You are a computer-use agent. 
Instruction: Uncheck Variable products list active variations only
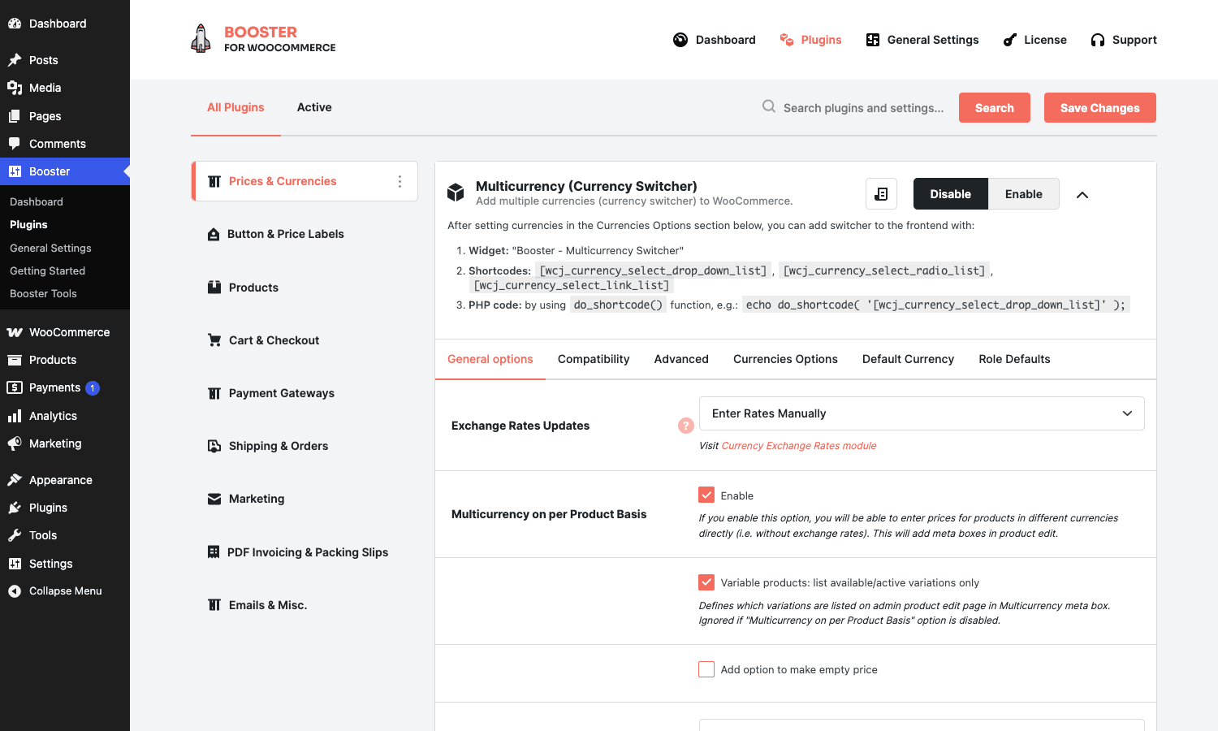706,582
